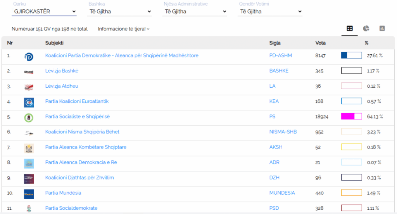Image resolution: width=397 pixels, height=214 pixels.
Task: Click the 1.49 % value
Action: tap(374, 193)
